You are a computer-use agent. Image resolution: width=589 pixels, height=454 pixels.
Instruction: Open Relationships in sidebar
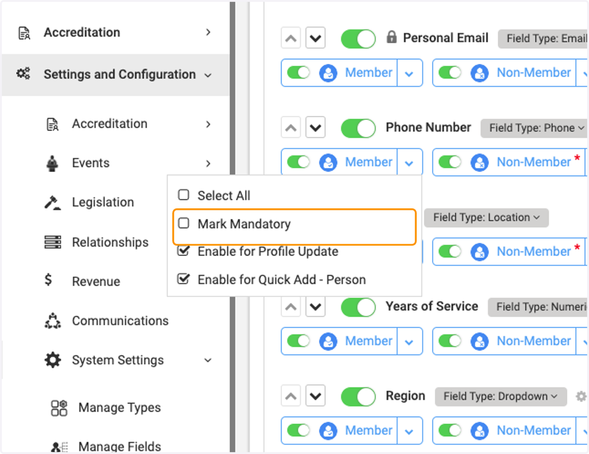pos(110,242)
